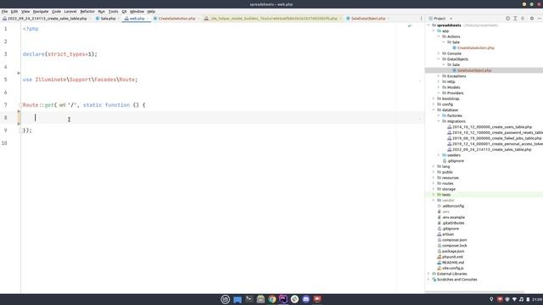The image size is (543, 305).
Task: Open the Window menu
Action: 137,11
